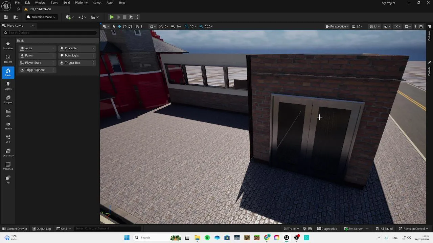
Task: Adjust camera speed 2.6 setting
Action: pos(357,26)
